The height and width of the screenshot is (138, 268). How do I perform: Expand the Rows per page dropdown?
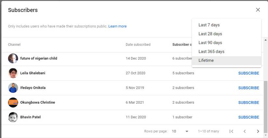coord(180,131)
